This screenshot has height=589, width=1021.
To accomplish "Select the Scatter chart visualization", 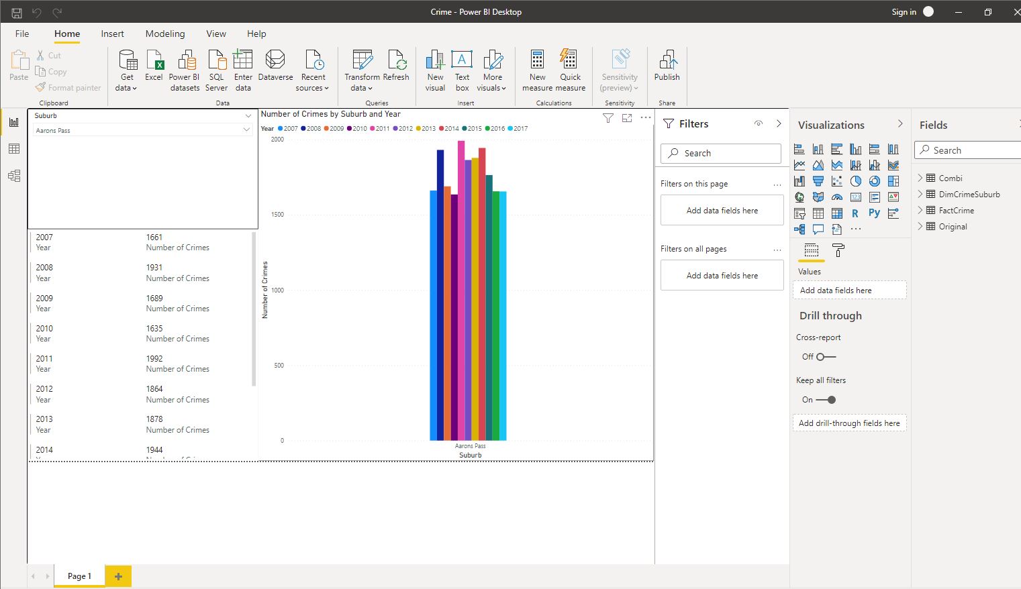I will click(837, 181).
